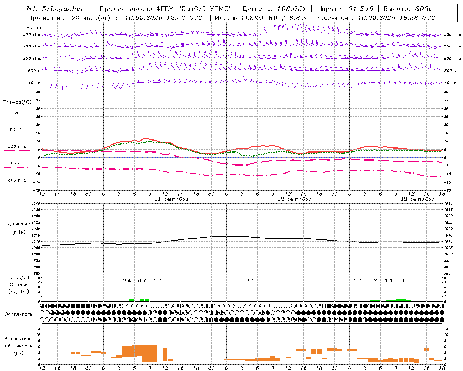The width and height of the screenshot is (463, 371).
Task: Click the Рассчитано: 10.09.2025 16:38 UTC timestamp
Action: 375,18
